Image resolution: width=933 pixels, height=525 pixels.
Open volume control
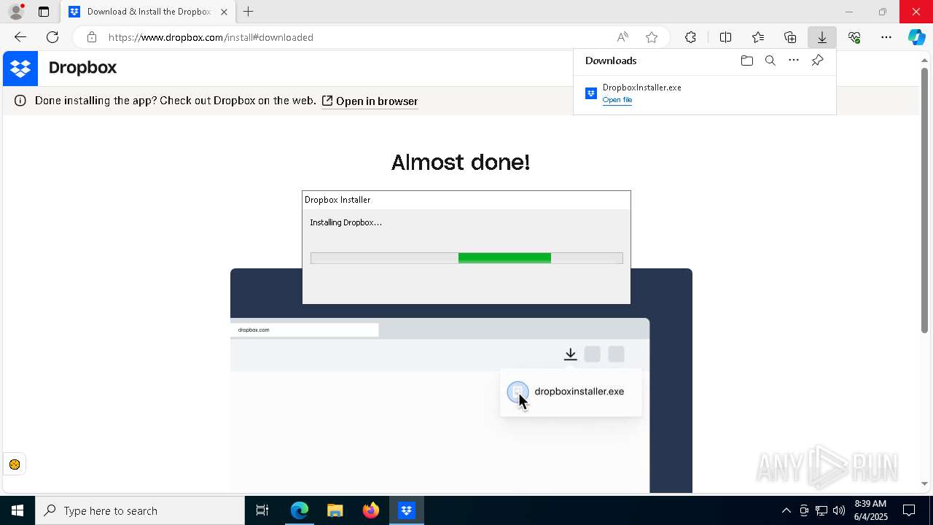(839, 510)
